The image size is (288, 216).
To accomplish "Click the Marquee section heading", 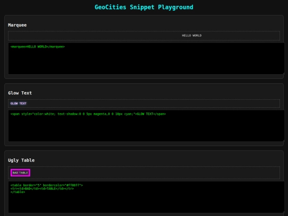I will pos(17,25).
